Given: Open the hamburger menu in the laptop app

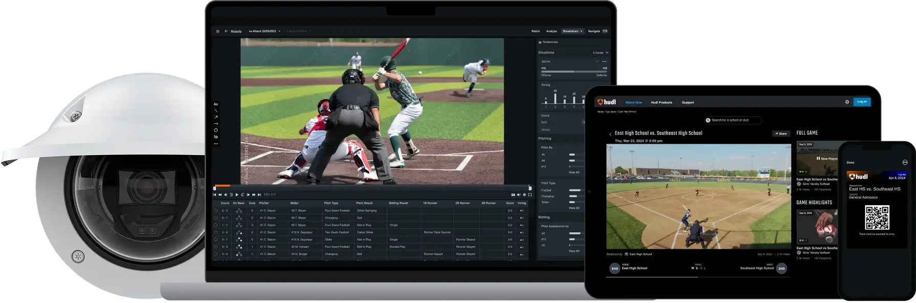Looking at the screenshot, I should 217,31.
